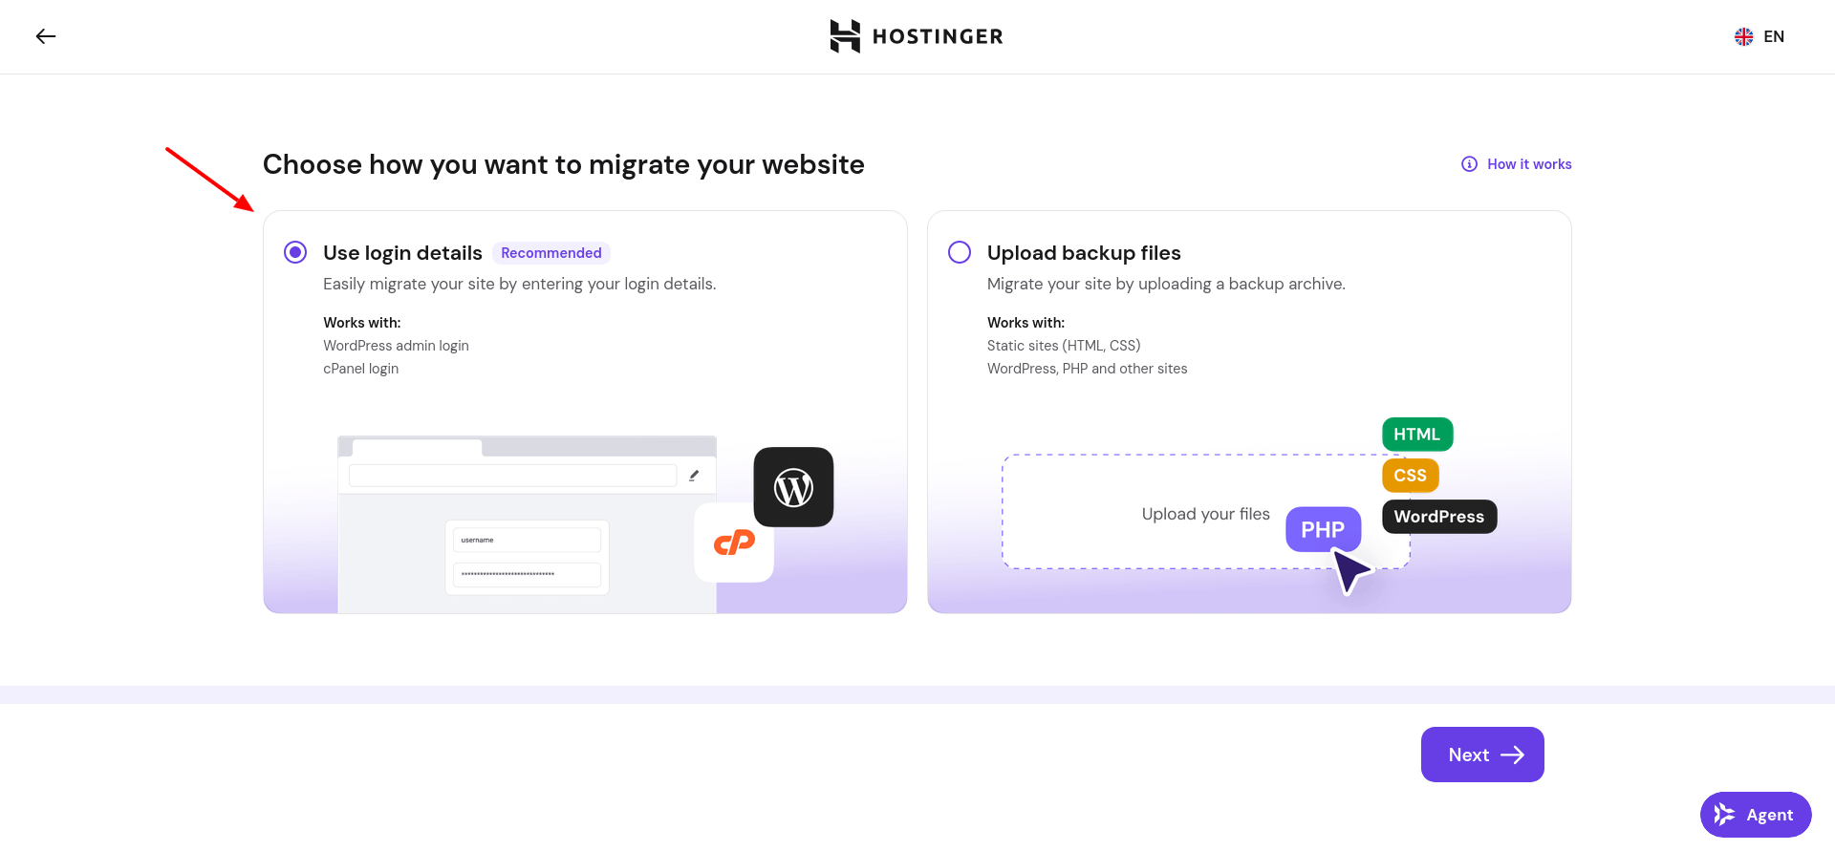The image size is (1835, 851).
Task: Click the masked password field in illustration
Action: 527,574
